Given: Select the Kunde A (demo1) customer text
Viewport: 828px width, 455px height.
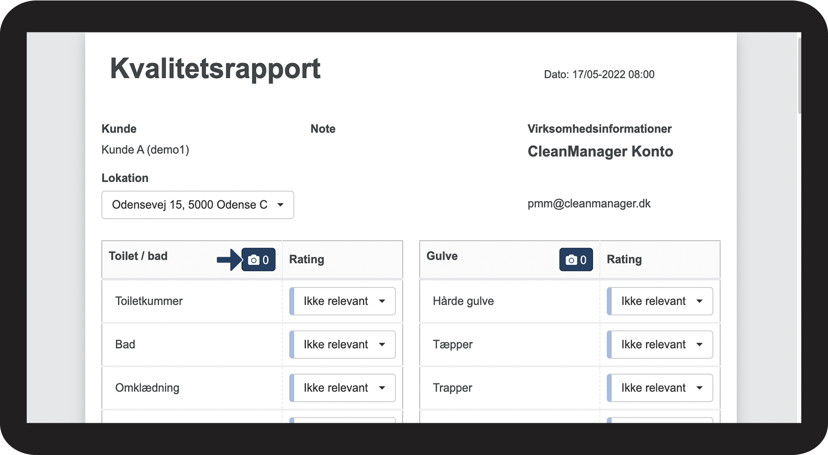Looking at the screenshot, I should 145,150.
